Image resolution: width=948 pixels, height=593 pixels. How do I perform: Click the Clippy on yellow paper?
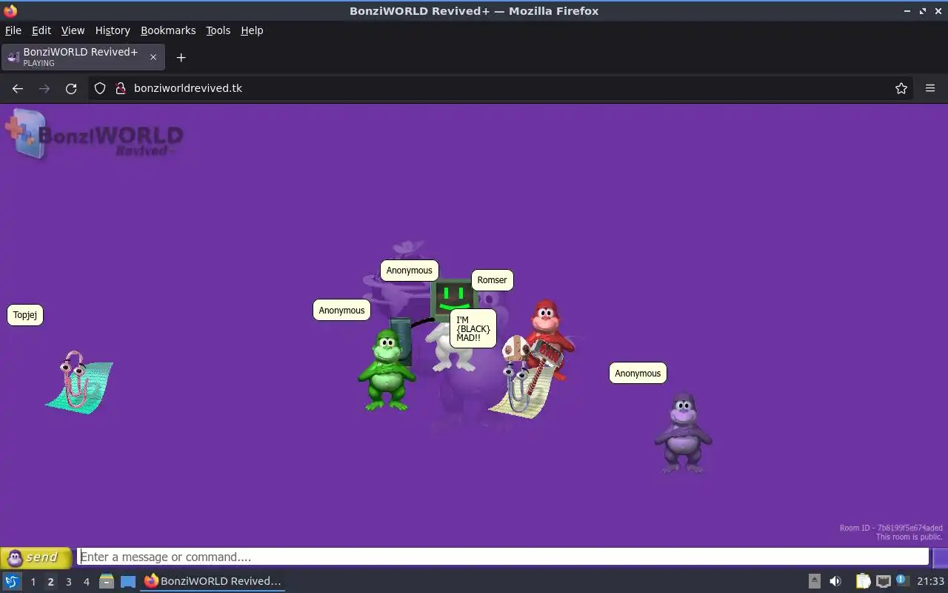tap(523, 385)
